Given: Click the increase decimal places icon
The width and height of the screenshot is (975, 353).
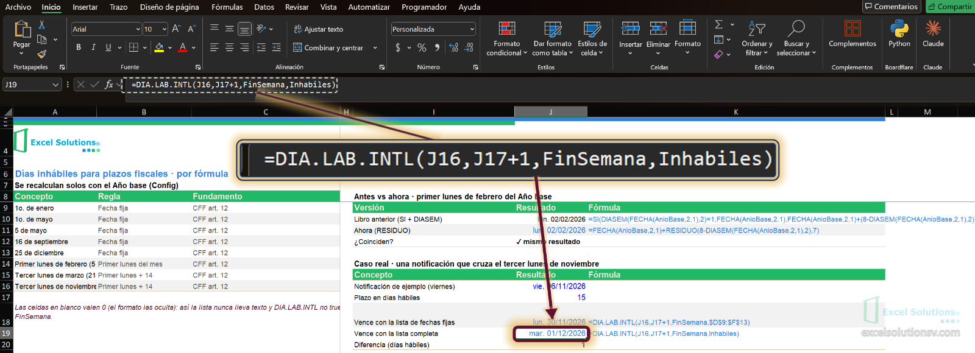Looking at the screenshot, I should (x=453, y=47).
